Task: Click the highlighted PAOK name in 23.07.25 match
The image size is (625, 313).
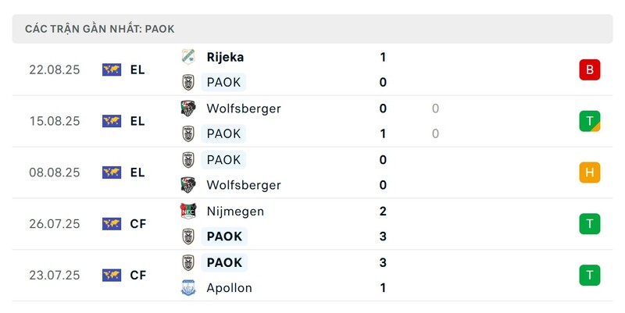Action: (224, 262)
